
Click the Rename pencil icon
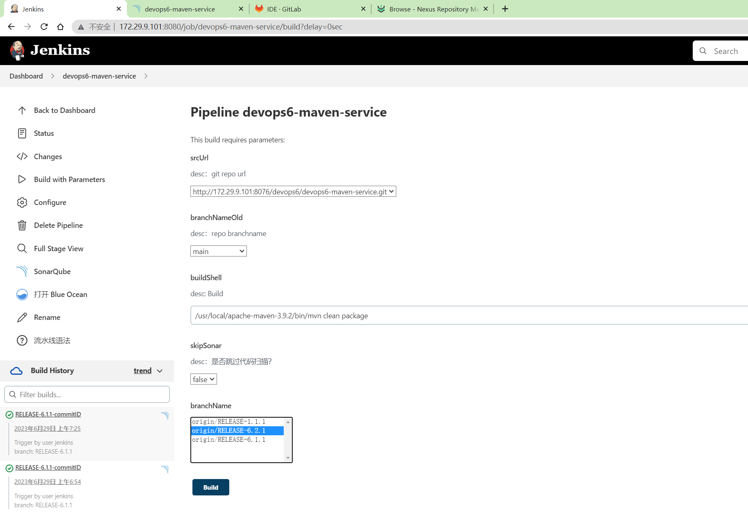click(x=22, y=317)
